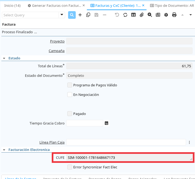Click the CUFE text field
This screenshot has width=195, height=179.
point(129,157)
